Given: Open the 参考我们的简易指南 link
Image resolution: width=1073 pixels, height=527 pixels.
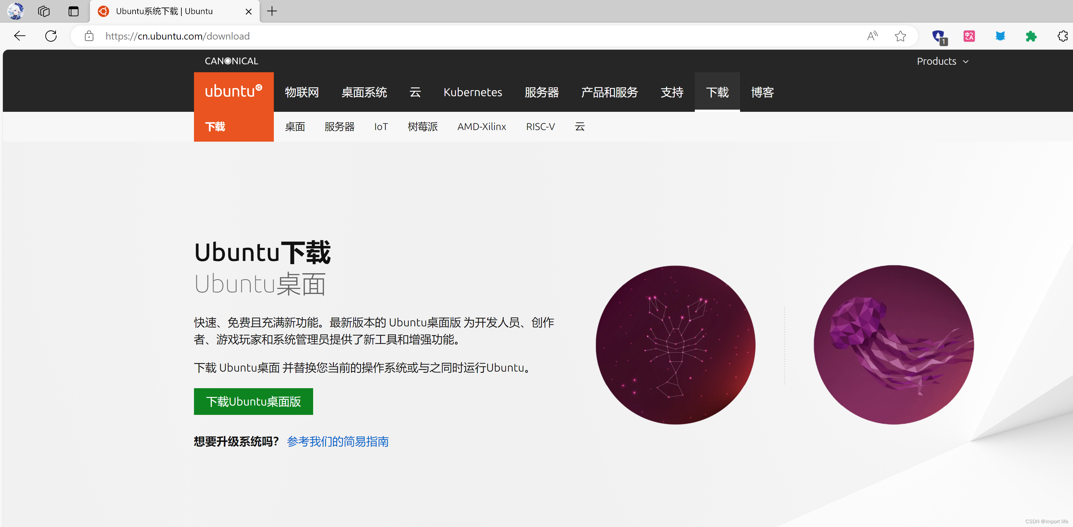Looking at the screenshot, I should (337, 441).
